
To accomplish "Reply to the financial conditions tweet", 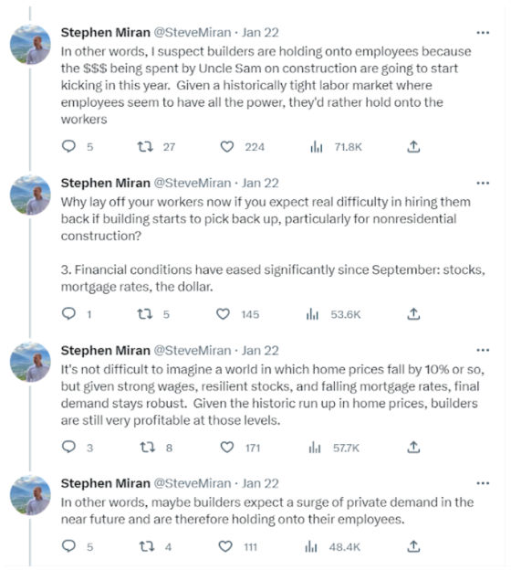I will [x=68, y=313].
